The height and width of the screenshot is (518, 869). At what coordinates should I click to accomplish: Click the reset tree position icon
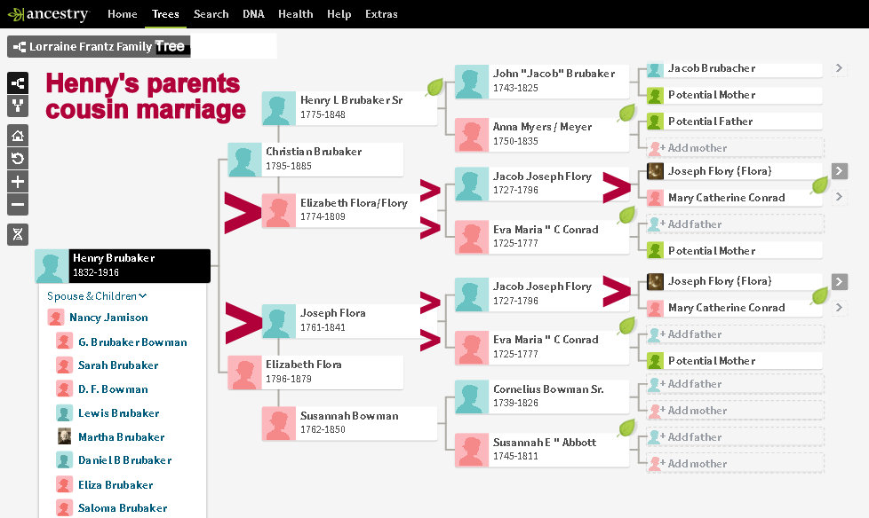click(x=18, y=159)
